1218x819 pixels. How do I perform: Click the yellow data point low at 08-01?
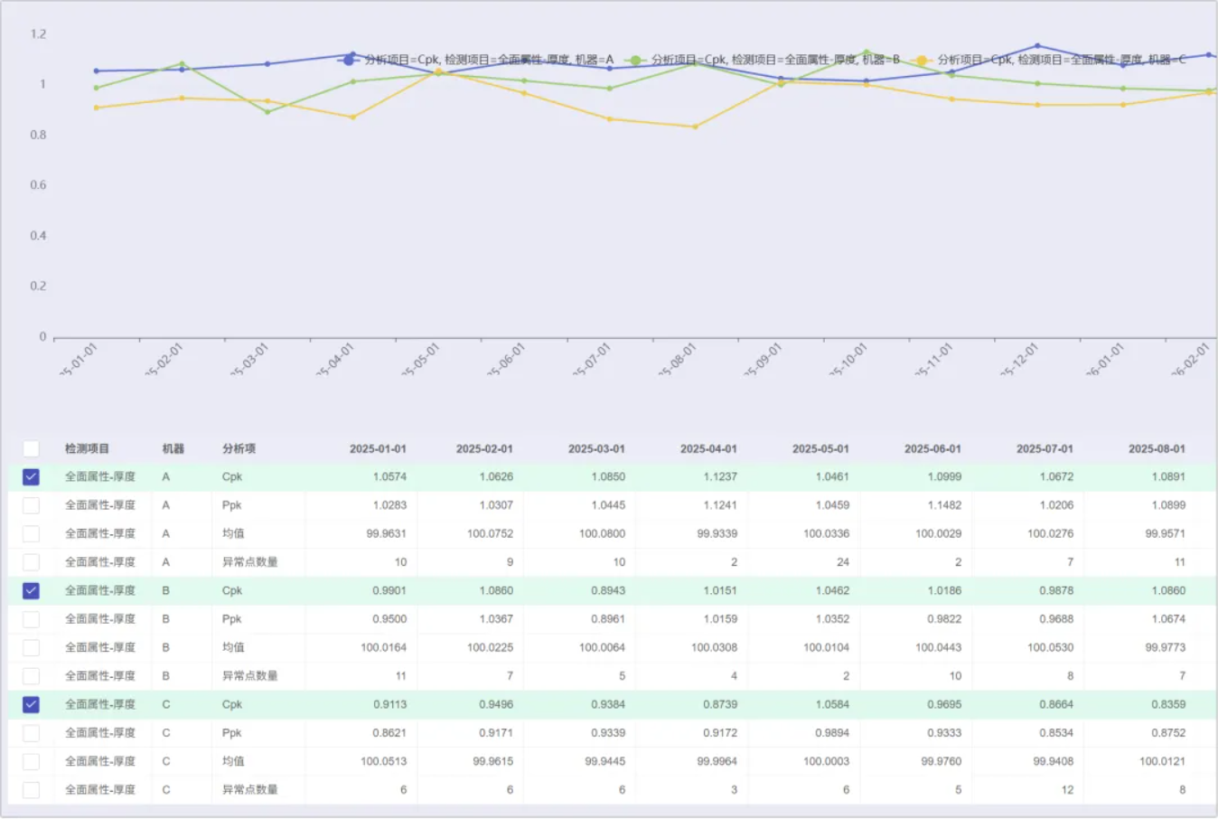[x=695, y=127]
